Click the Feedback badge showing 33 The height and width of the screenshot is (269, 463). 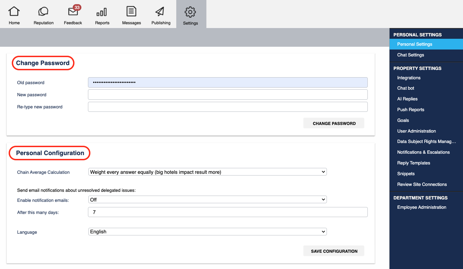tap(77, 7)
